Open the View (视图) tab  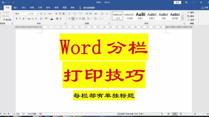click(x=65, y=8)
